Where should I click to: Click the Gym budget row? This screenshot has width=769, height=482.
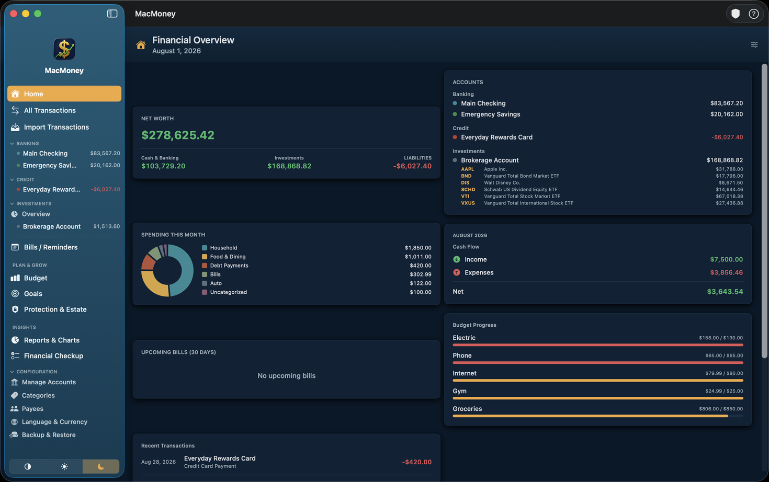coord(597,394)
